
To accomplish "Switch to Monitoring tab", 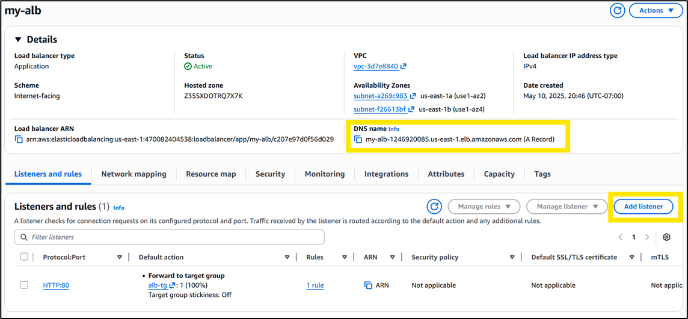I will click(325, 174).
